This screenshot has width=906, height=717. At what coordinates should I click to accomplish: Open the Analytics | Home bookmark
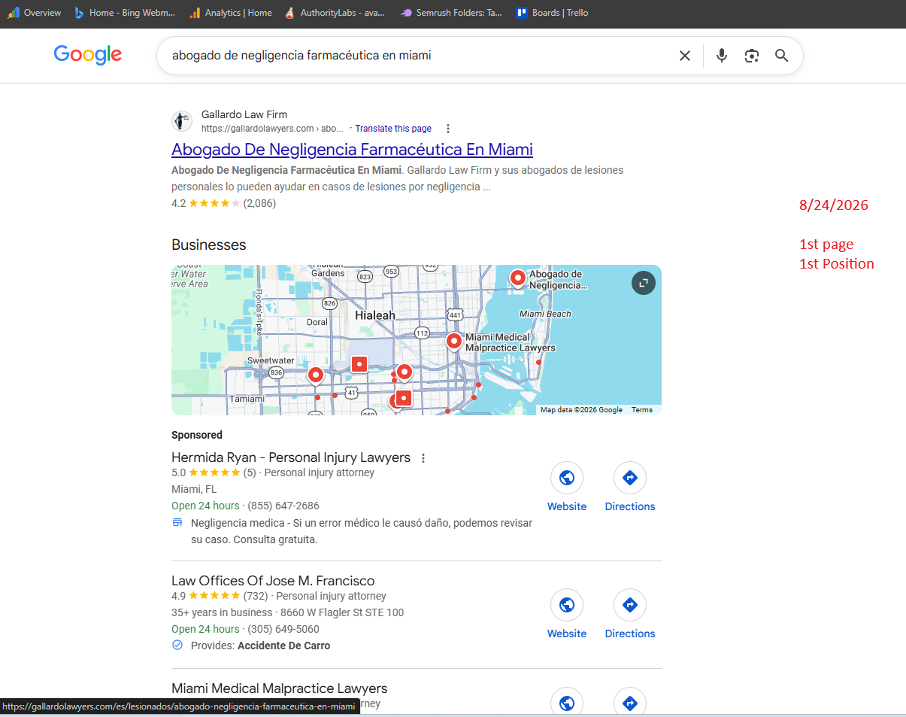[x=231, y=13]
